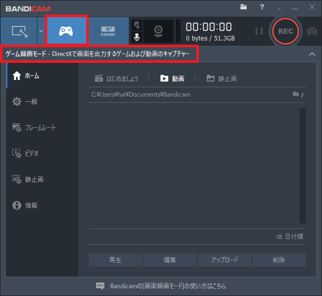
Task: Click the アップロード button
Action: click(x=224, y=260)
